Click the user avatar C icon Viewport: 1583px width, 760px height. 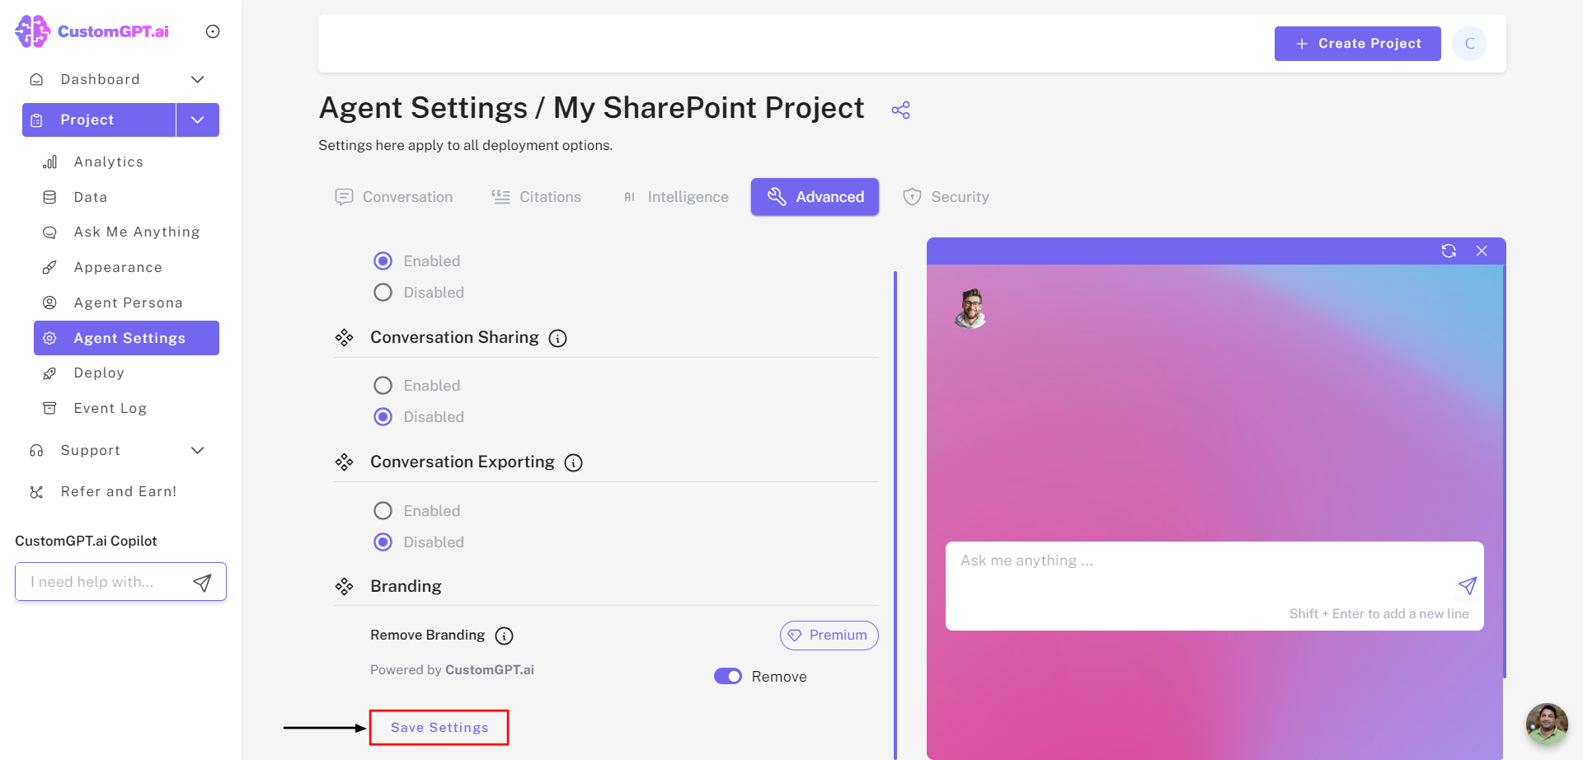coord(1469,44)
